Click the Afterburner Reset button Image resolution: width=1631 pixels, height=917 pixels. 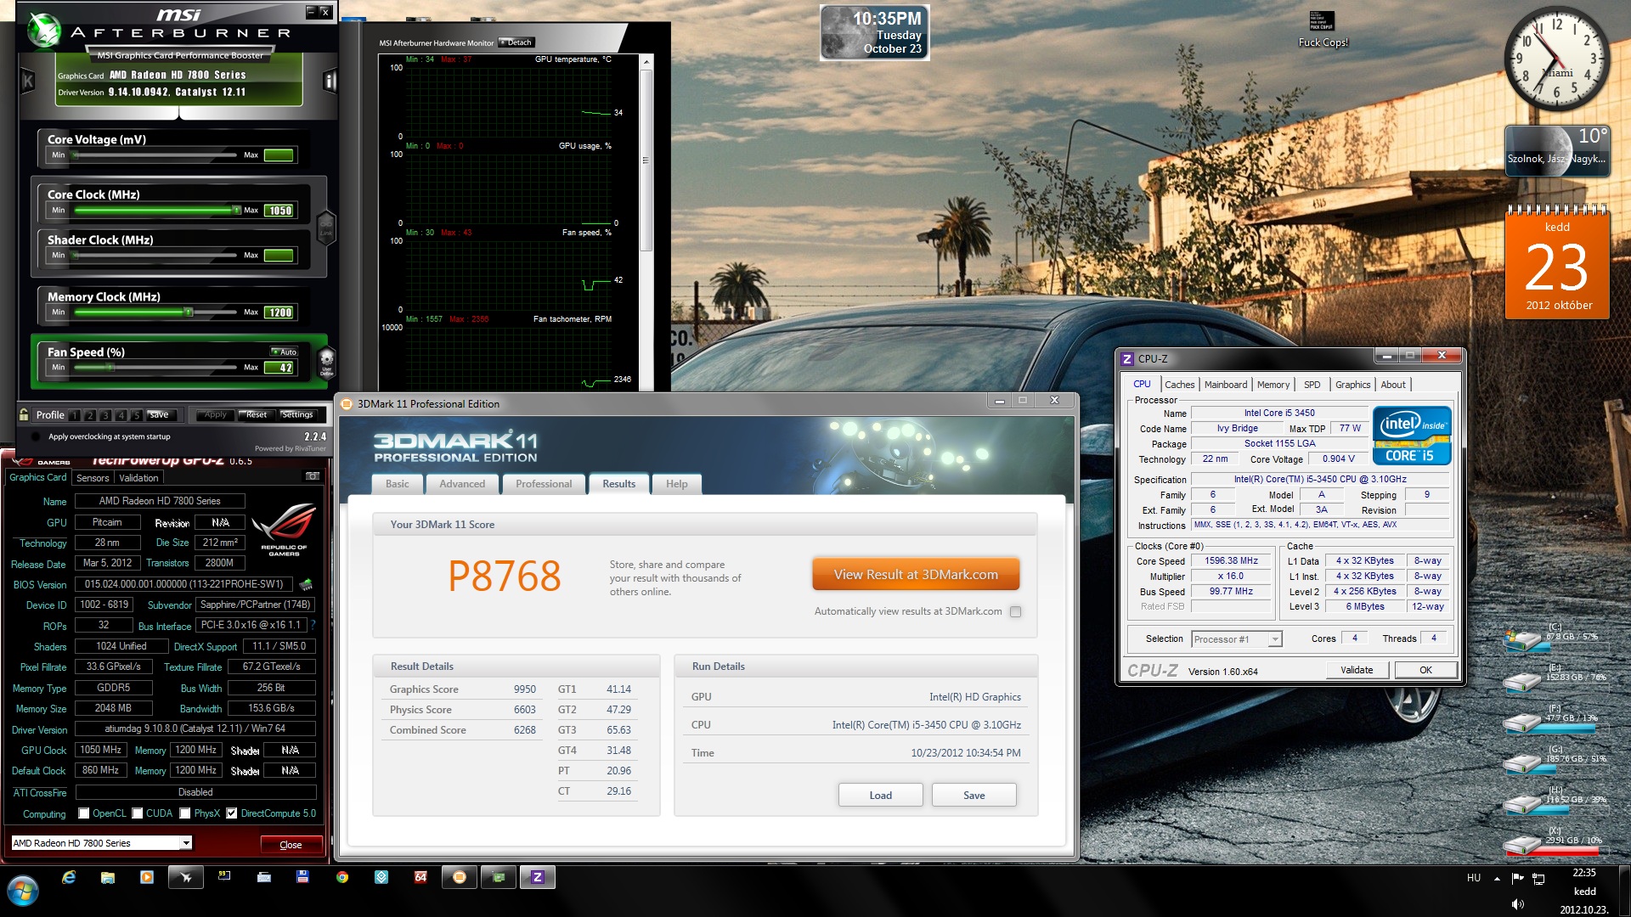point(256,415)
